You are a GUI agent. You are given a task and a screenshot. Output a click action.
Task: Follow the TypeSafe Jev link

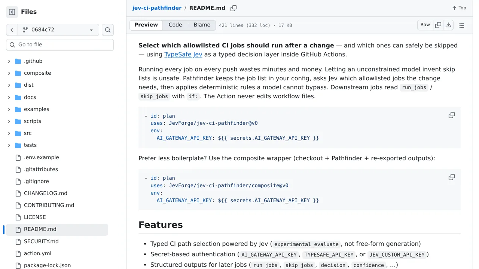(183, 55)
